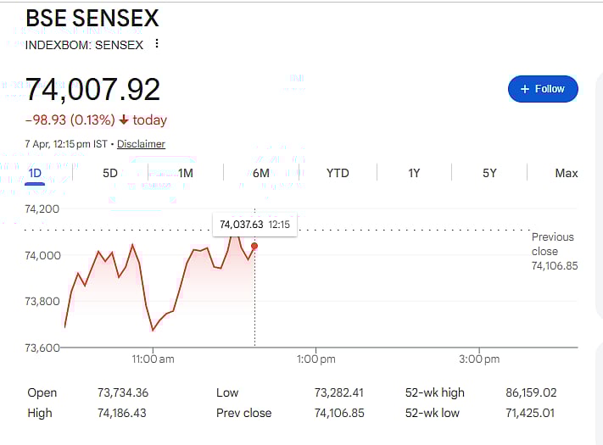Select the YTD chart range
Image resolution: width=603 pixels, height=445 pixels.
[338, 173]
